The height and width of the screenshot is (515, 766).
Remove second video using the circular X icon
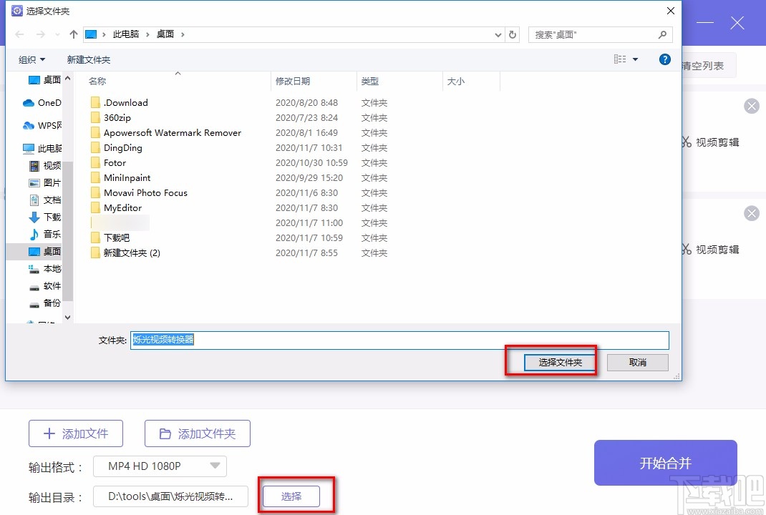pyautogui.click(x=751, y=212)
